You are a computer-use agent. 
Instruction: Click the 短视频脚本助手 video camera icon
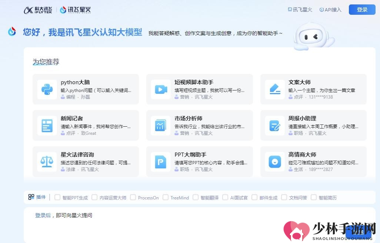point(161,89)
